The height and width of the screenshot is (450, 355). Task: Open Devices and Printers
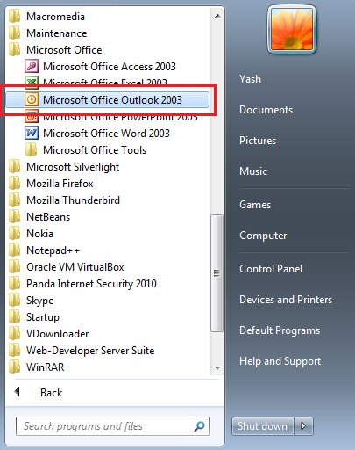pos(286,300)
